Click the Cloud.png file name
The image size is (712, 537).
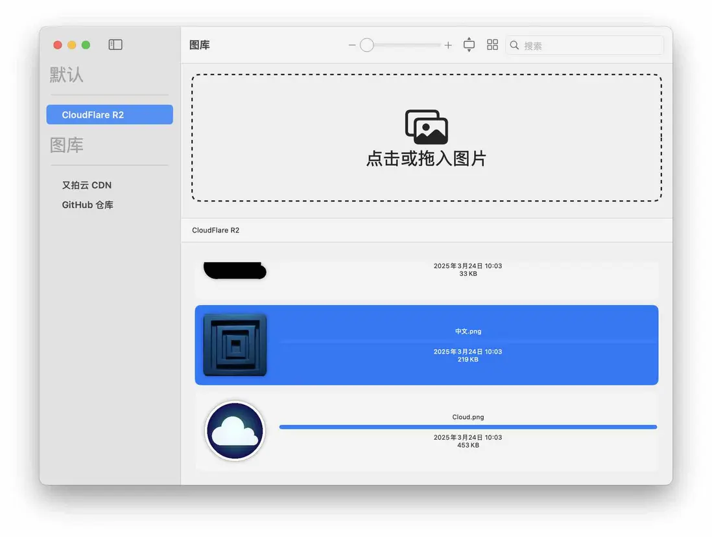coord(468,417)
